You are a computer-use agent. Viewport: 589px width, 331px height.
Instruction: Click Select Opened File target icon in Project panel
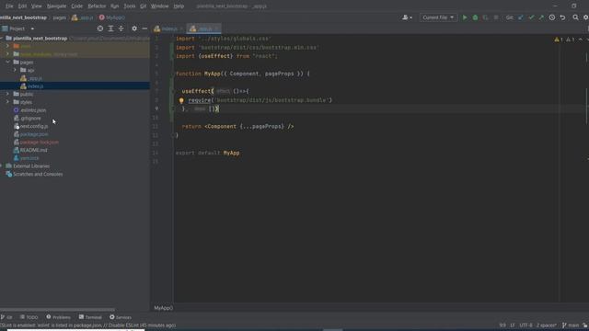(100, 29)
